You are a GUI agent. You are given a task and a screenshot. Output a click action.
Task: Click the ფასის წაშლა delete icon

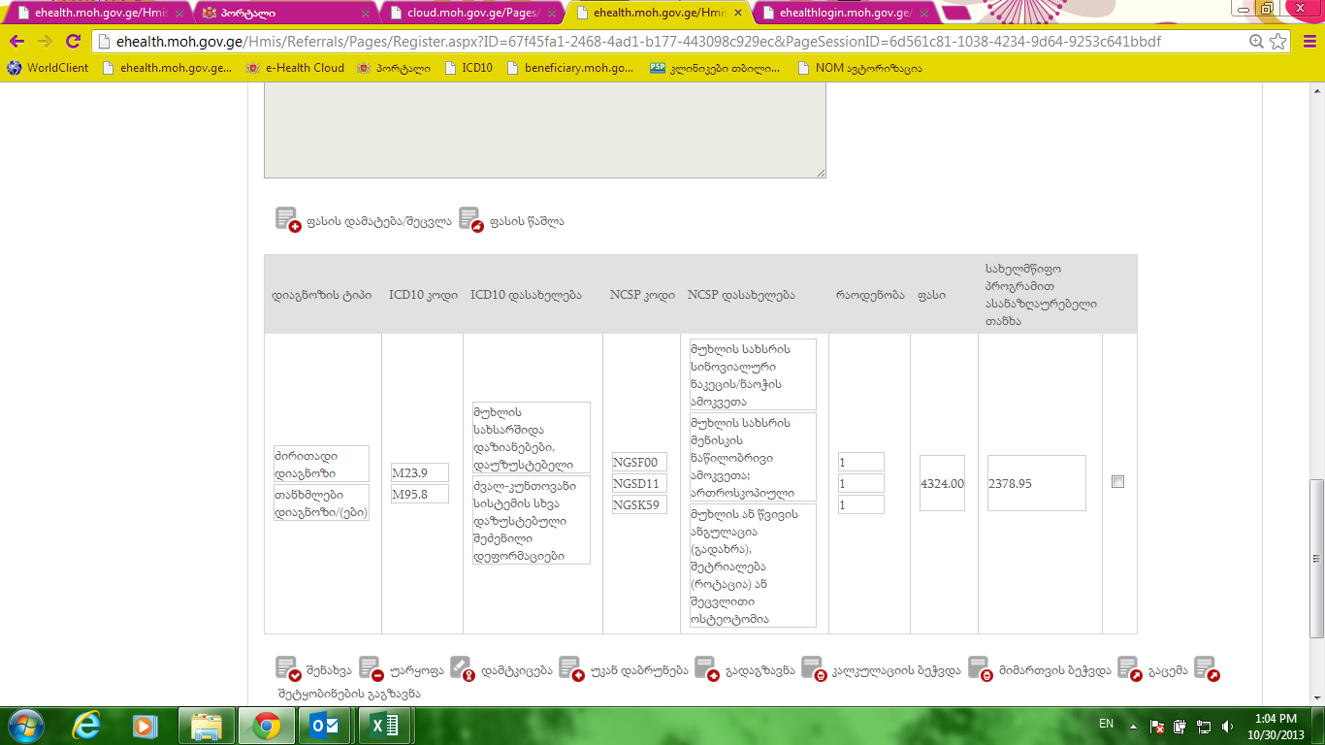coord(470,220)
